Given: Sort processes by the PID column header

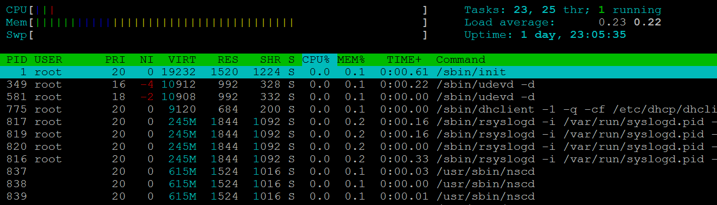Looking at the screenshot, I should click(x=17, y=59).
